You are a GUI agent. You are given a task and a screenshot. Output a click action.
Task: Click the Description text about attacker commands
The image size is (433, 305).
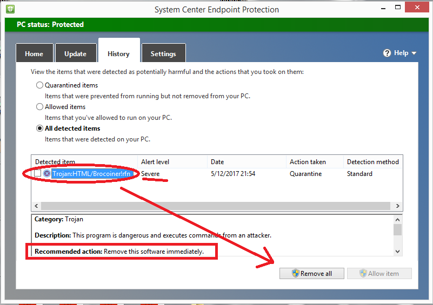point(153,235)
